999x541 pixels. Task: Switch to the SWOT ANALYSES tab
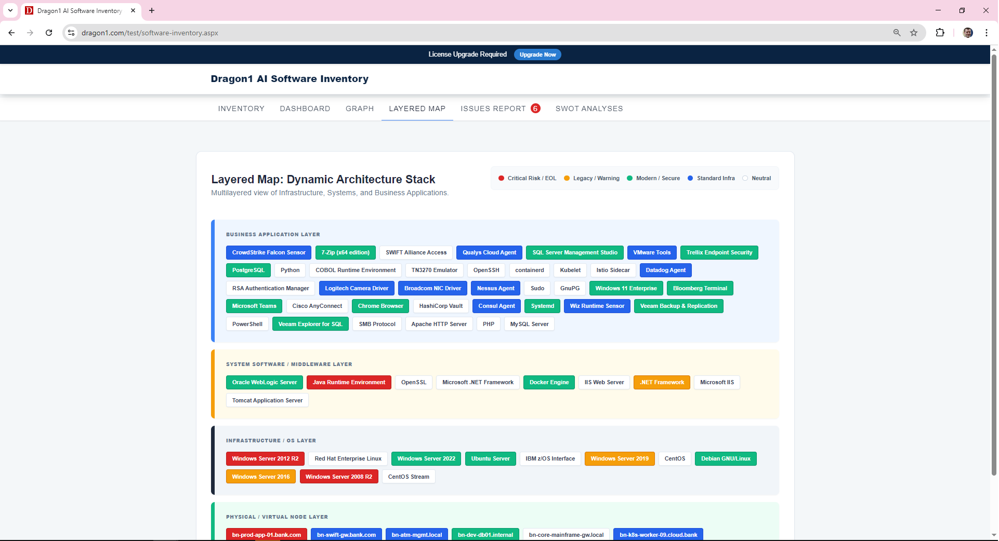click(x=589, y=109)
